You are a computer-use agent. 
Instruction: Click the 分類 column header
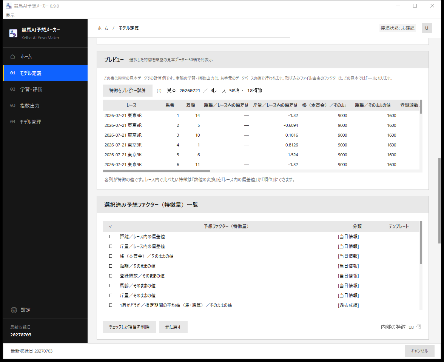tap(357, 226)
